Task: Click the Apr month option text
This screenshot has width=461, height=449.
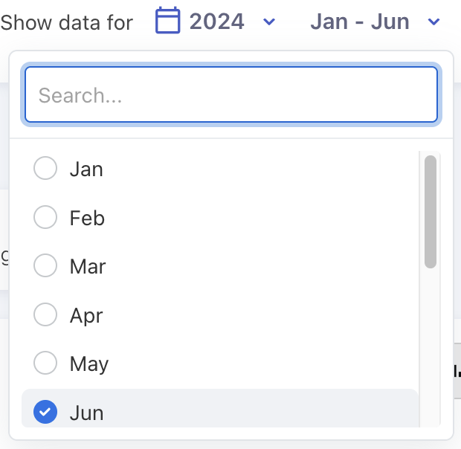Action: (86, 315)
